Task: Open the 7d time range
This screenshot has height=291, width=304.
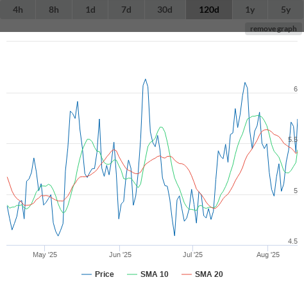Action: pyautogui.click(x=126, y=10)
